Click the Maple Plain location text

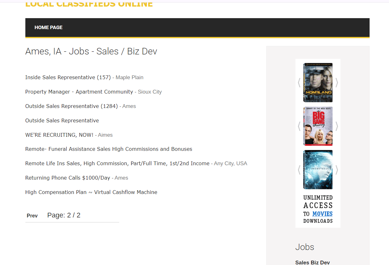pos(130,77)
